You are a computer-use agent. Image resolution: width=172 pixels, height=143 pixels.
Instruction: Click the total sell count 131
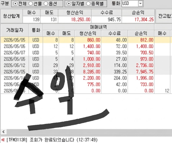pyautogui.click(x=49, y=20)
